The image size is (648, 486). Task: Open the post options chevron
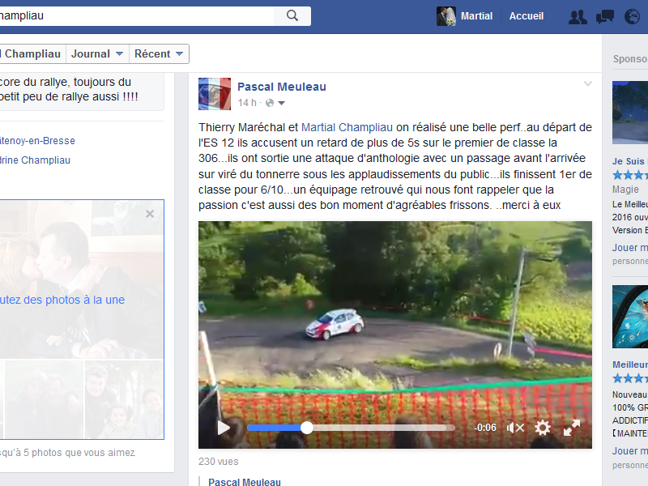[x=588, y=84]
